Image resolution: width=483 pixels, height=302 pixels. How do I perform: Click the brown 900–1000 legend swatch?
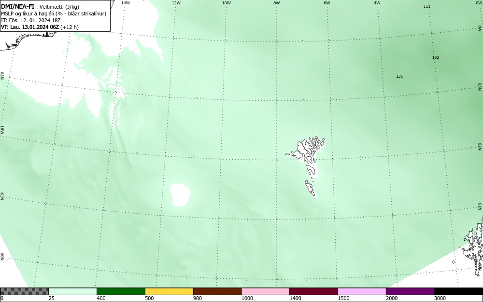coord(217,291)
